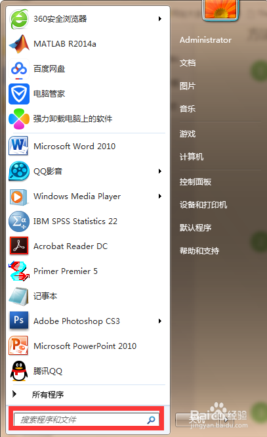Open 音乐 library

[188, 108]
